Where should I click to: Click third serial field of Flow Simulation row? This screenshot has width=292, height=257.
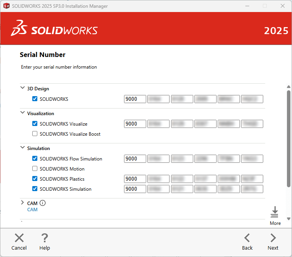coord(182,159)
